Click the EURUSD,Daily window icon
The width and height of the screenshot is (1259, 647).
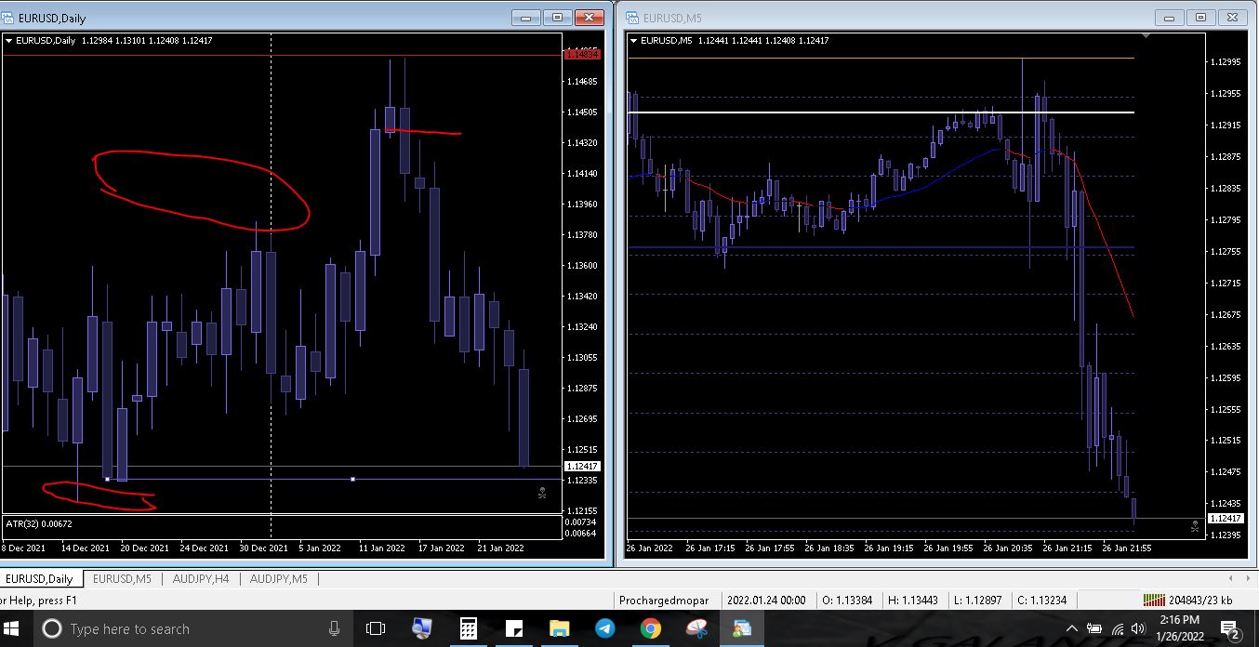pos(7,18)
